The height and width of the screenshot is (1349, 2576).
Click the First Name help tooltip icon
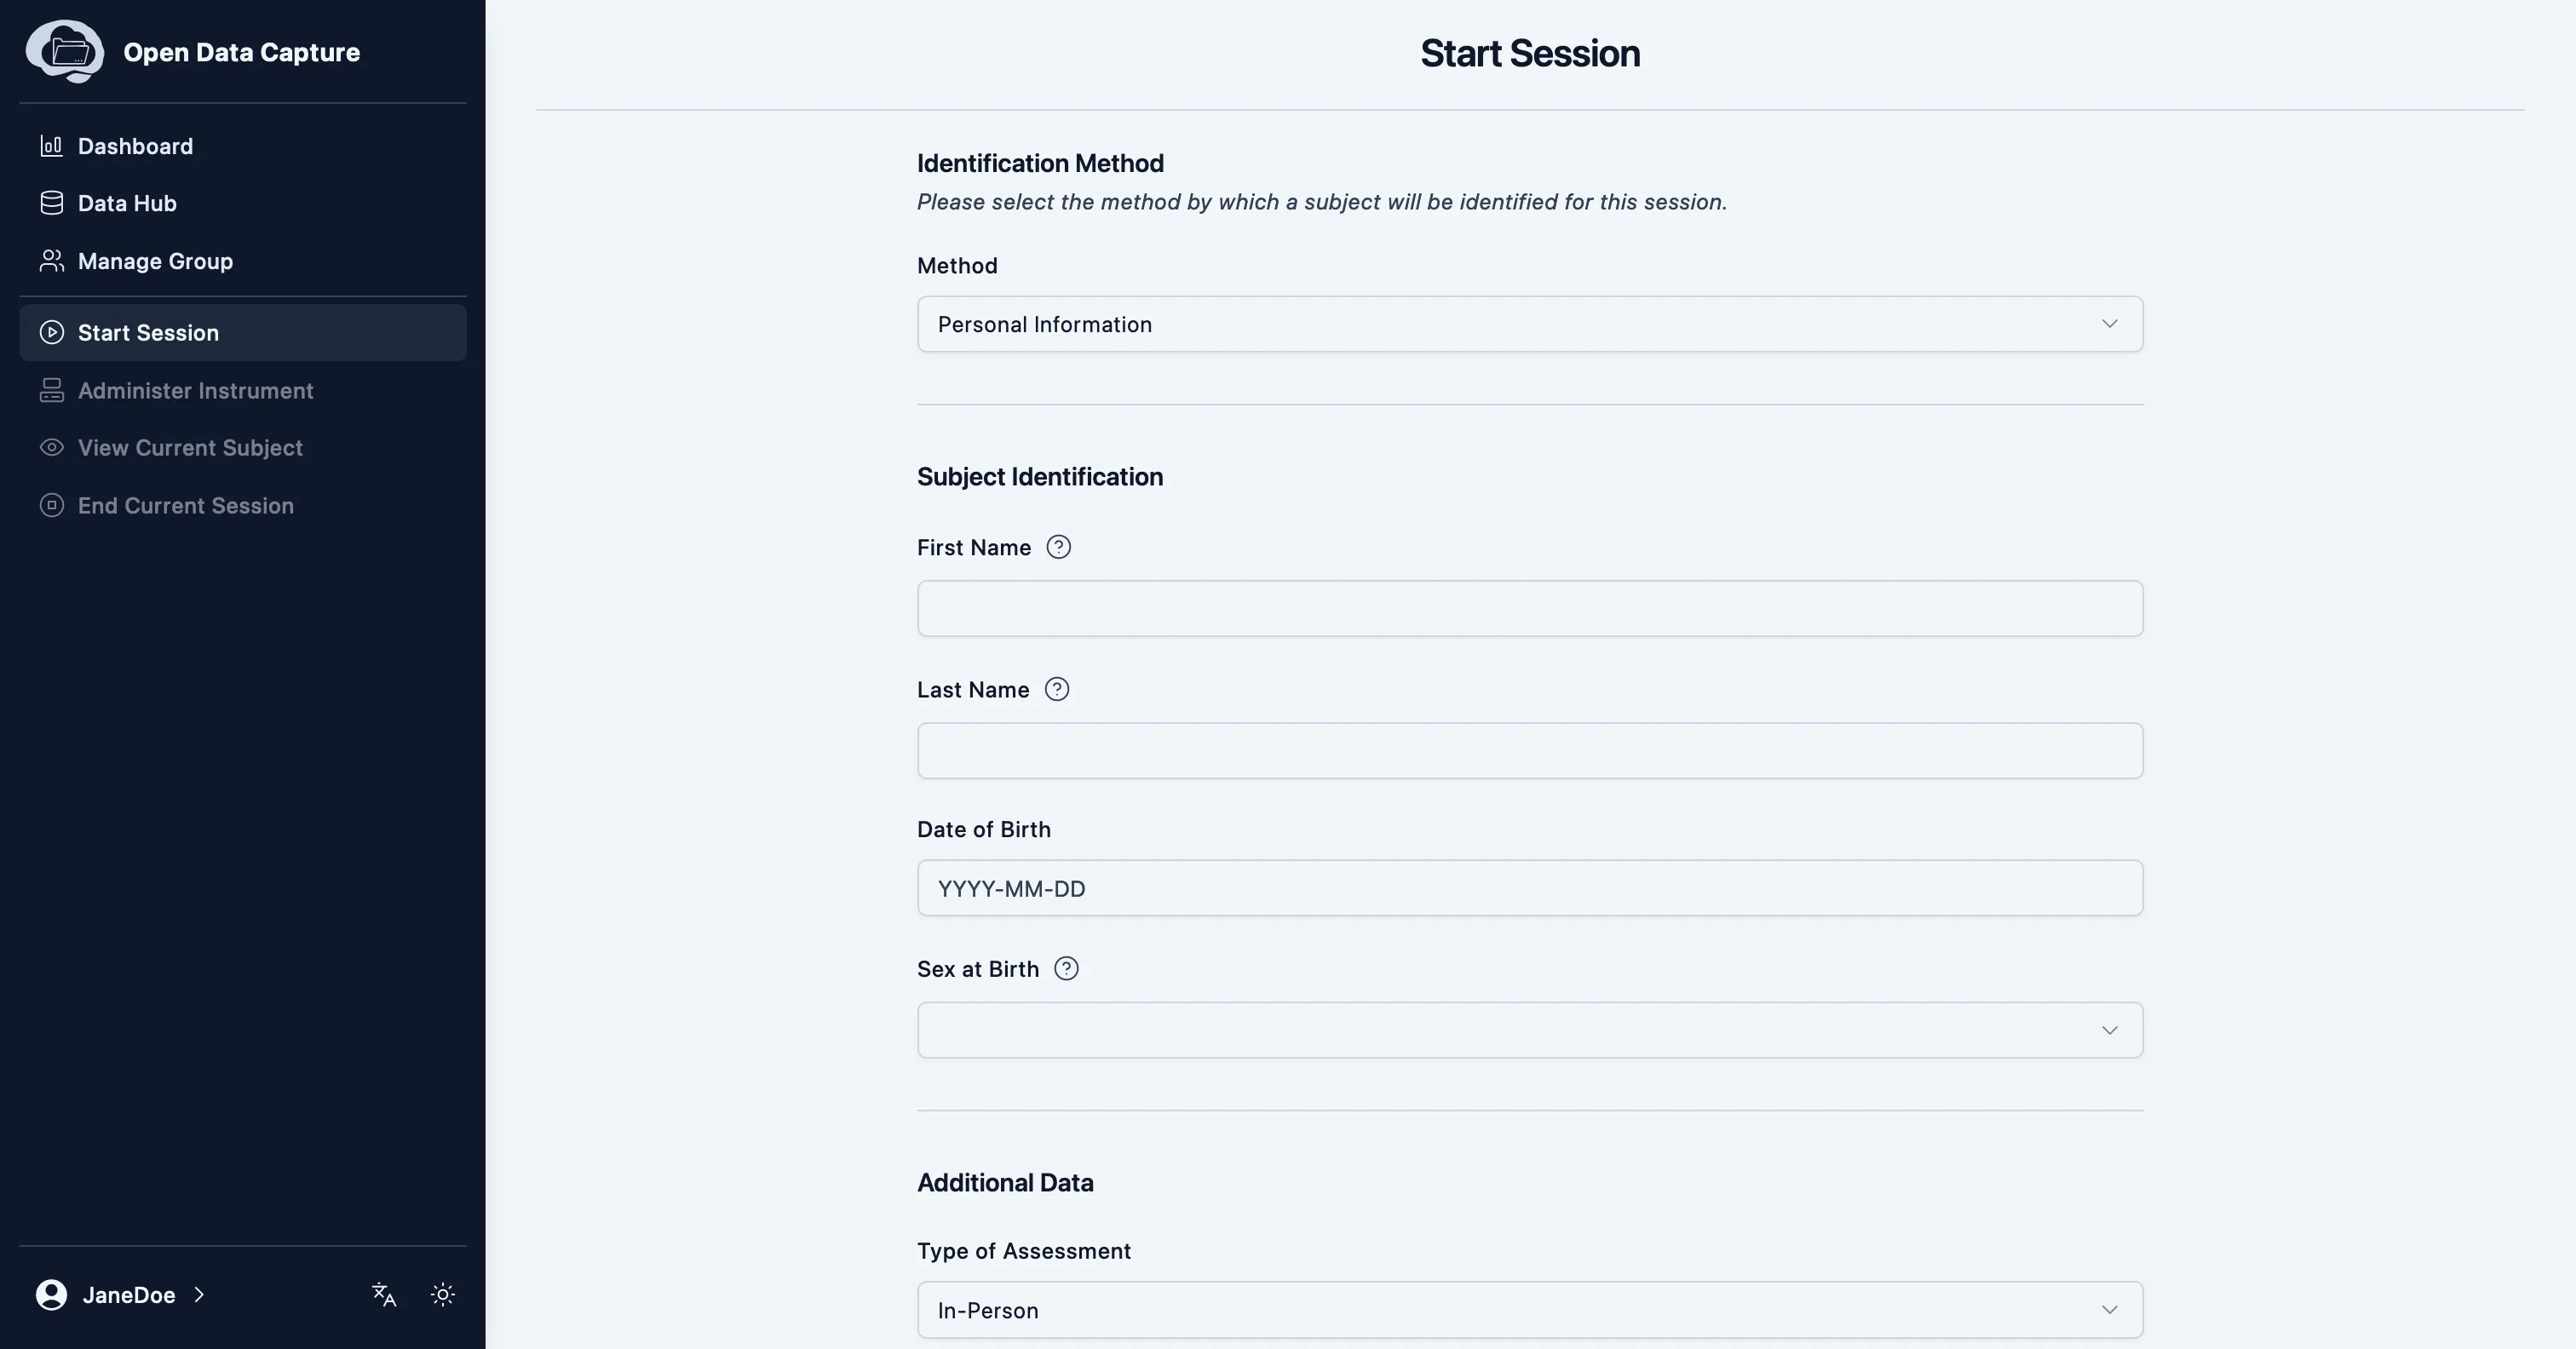click(x=1058, y=547)
